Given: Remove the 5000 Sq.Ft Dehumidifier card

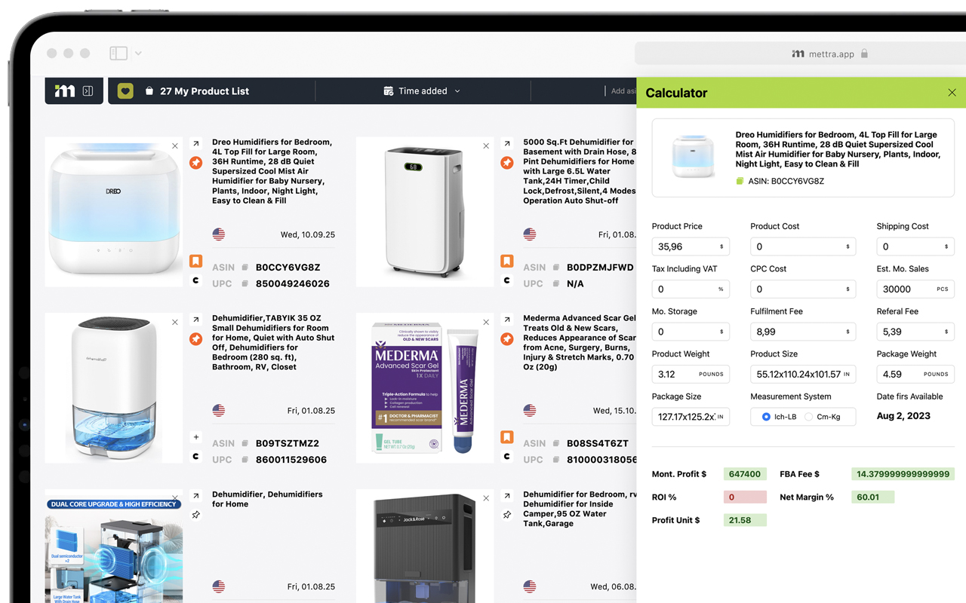Looking at the screenshot, I should coord(486,146).
